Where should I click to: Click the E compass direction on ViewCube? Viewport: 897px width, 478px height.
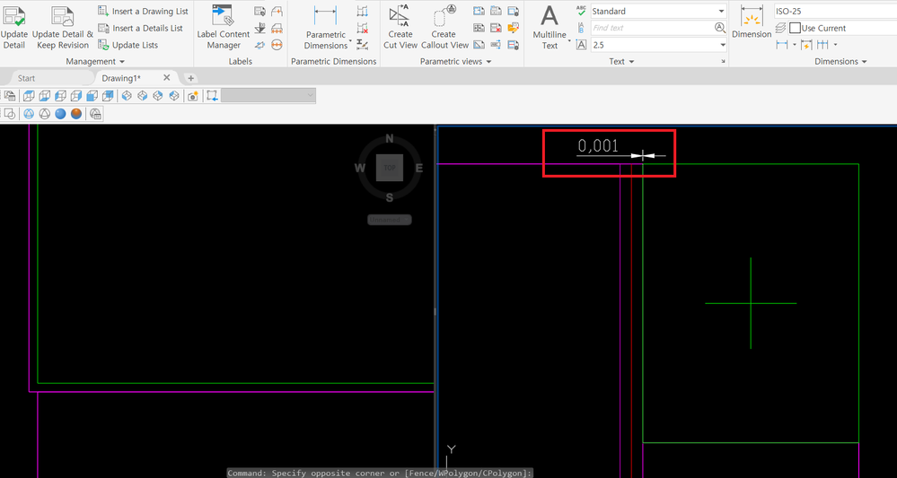coord(418,168)
